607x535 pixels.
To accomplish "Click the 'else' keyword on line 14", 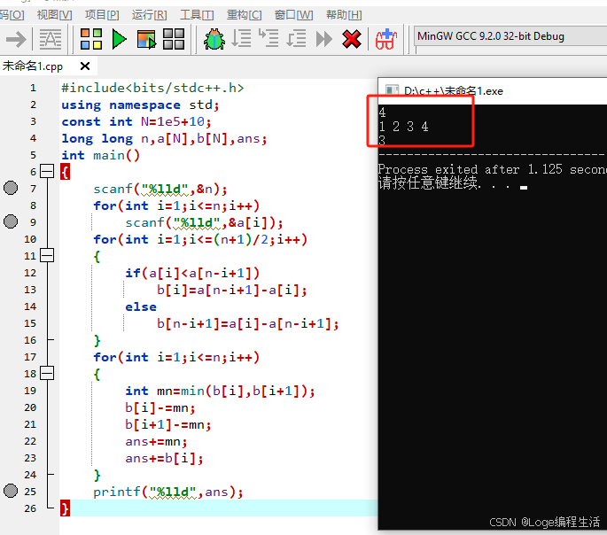I will [141, 306].
